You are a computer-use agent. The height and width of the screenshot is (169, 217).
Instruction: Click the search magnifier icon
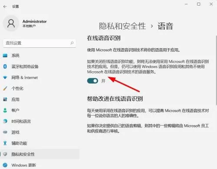[72, 43]
